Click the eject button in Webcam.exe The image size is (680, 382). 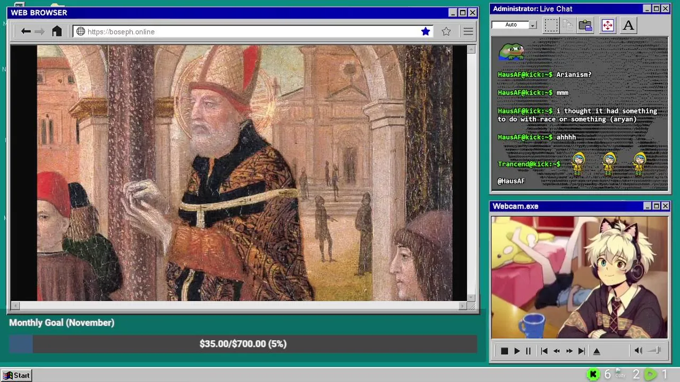tap(597, 351)
